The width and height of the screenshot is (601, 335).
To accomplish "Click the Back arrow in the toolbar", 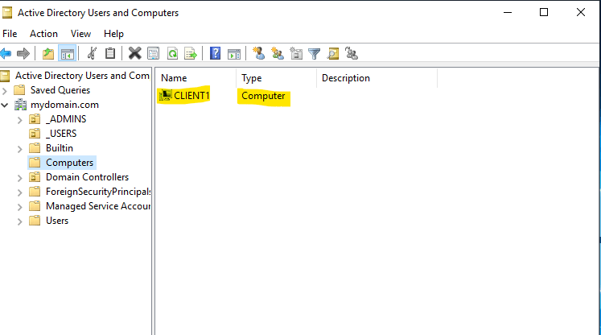I will pos(6,54).
